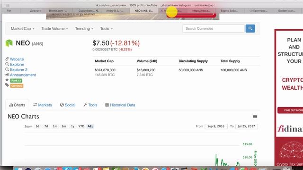
Task: Switch to Golden Islan... browser tab
Action: click(x=286, y=11)
